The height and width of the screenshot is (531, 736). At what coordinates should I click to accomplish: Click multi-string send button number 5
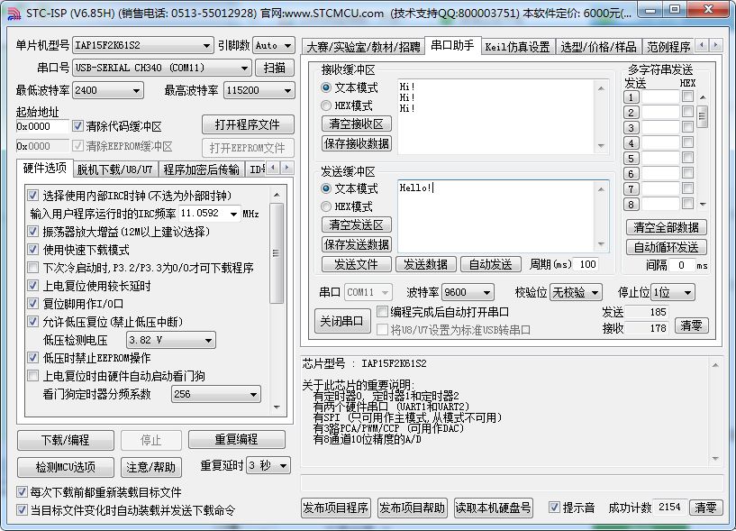[x=631, y=159]
